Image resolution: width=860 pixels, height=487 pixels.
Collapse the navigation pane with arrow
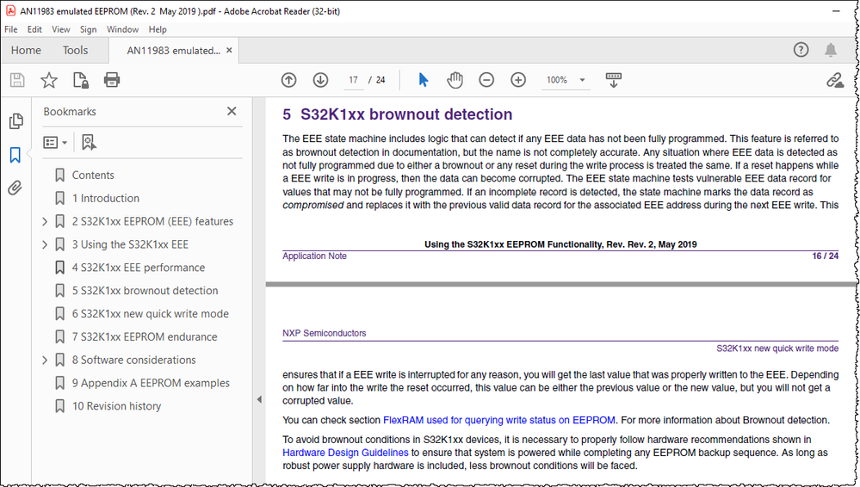pos(259,400)
